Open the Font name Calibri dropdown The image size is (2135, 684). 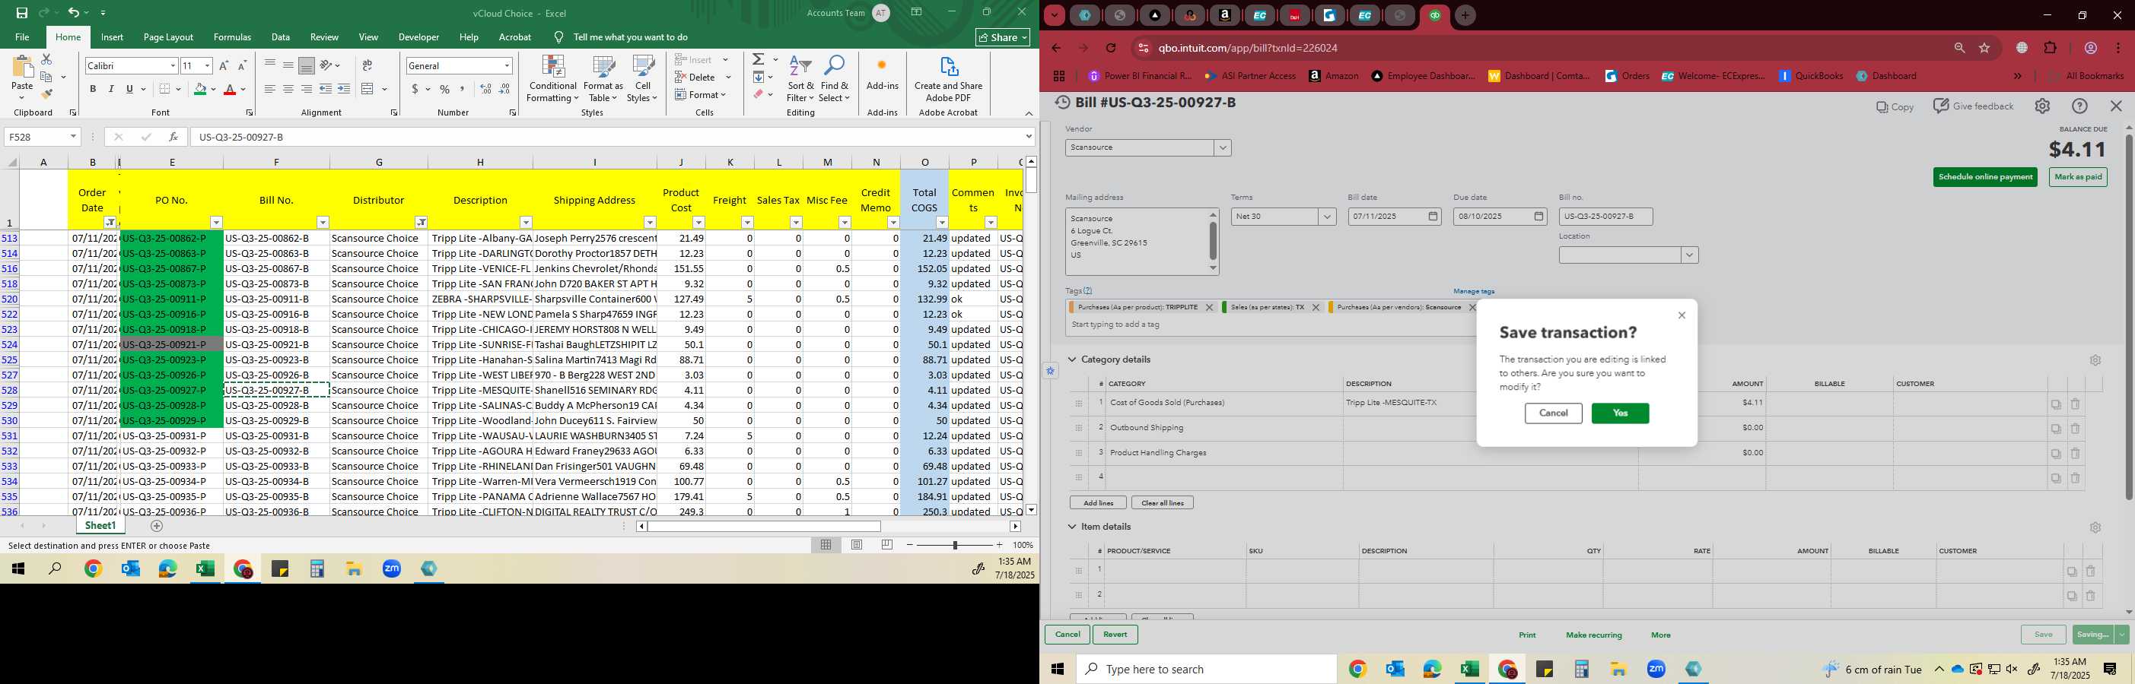tap(173, 65)
